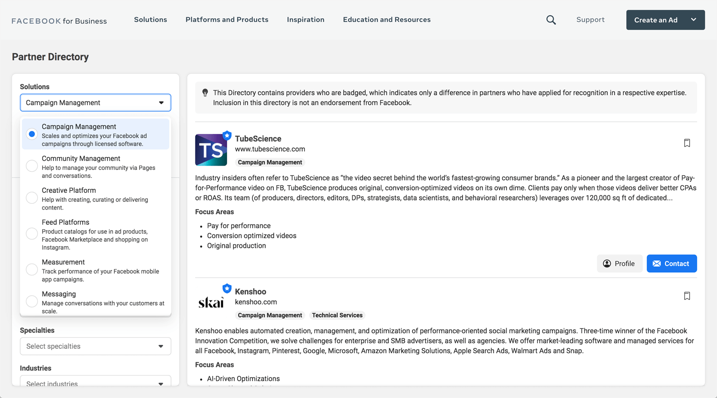Viewport: 717px width, 398px height.
Task: Click the Kenshoo skai logo
Action: pyautogui.click(x=211, y=302)
